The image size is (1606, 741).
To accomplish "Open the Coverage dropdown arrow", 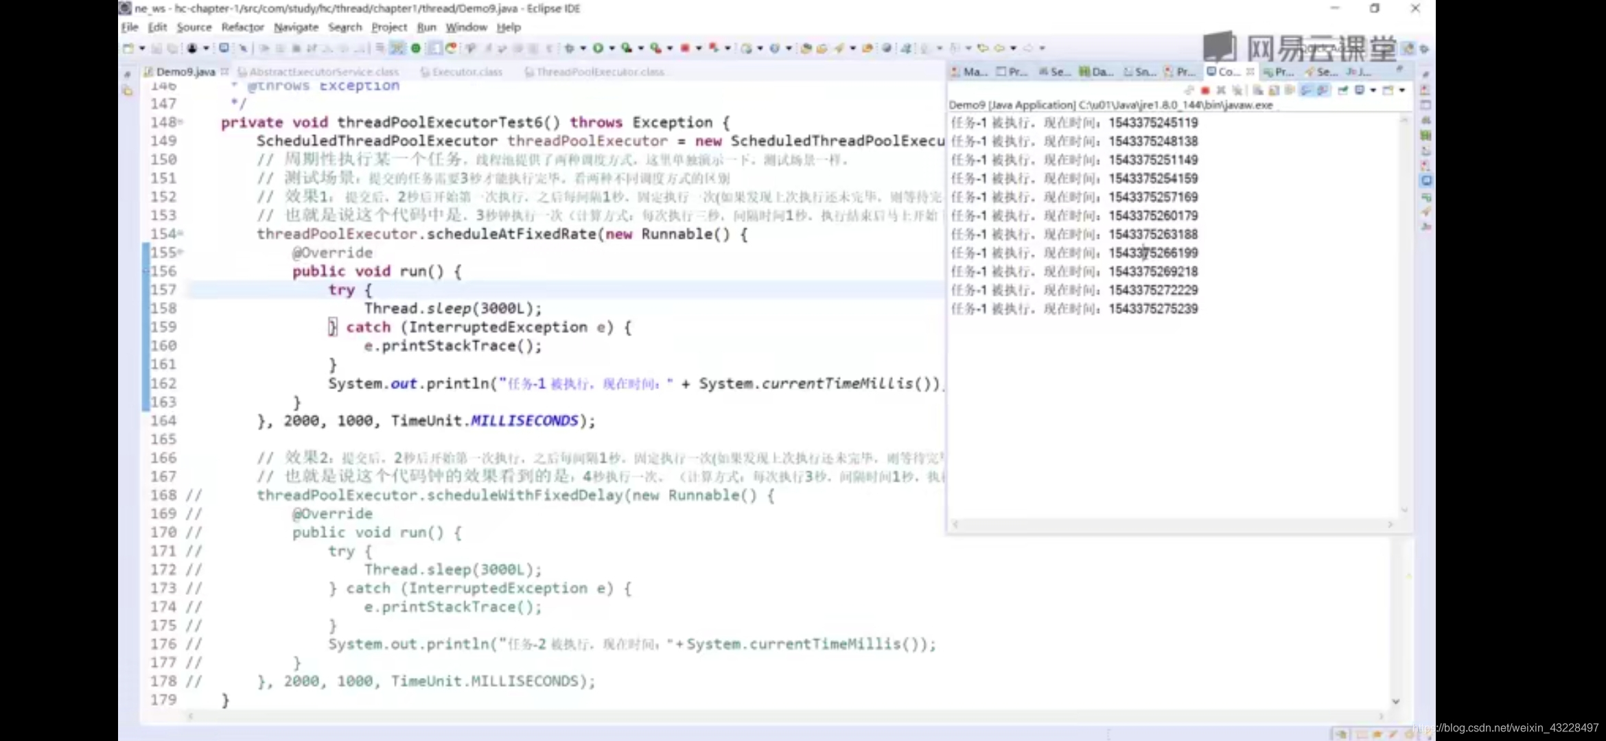I will click(640, 48).
